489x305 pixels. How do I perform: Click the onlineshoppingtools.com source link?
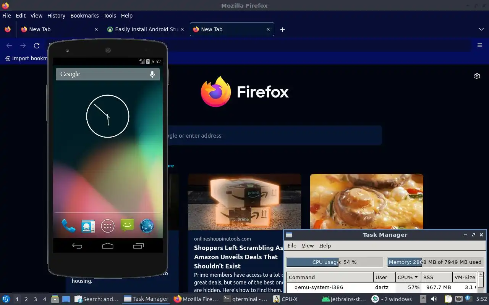222,239
